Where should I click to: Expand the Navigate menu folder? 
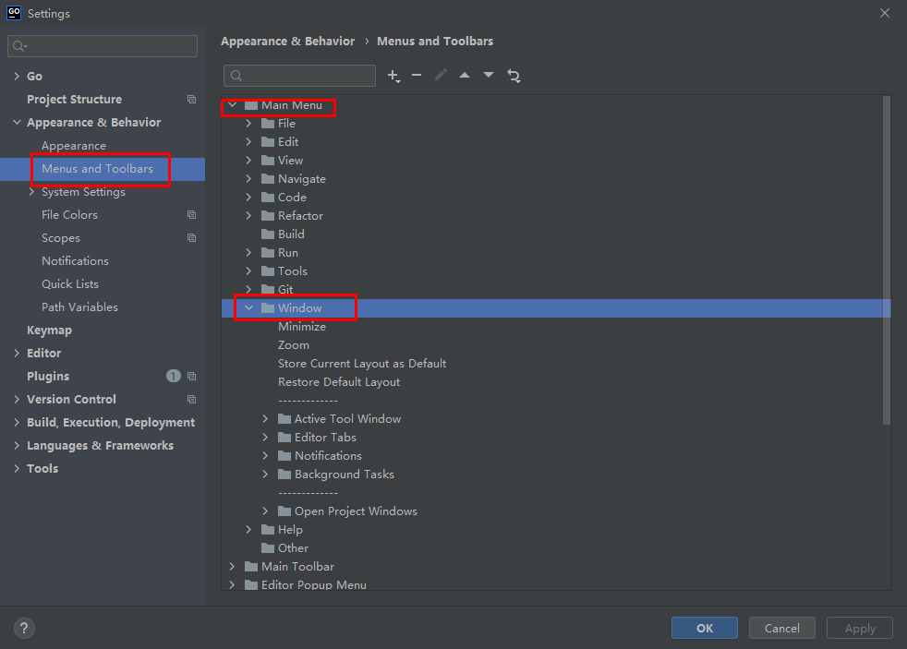tap(248, 179)
